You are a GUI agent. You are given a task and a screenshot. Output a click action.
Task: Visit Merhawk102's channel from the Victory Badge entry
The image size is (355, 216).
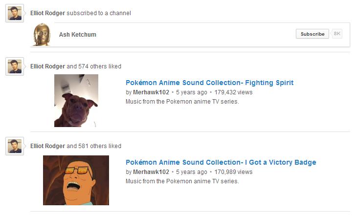151,172
